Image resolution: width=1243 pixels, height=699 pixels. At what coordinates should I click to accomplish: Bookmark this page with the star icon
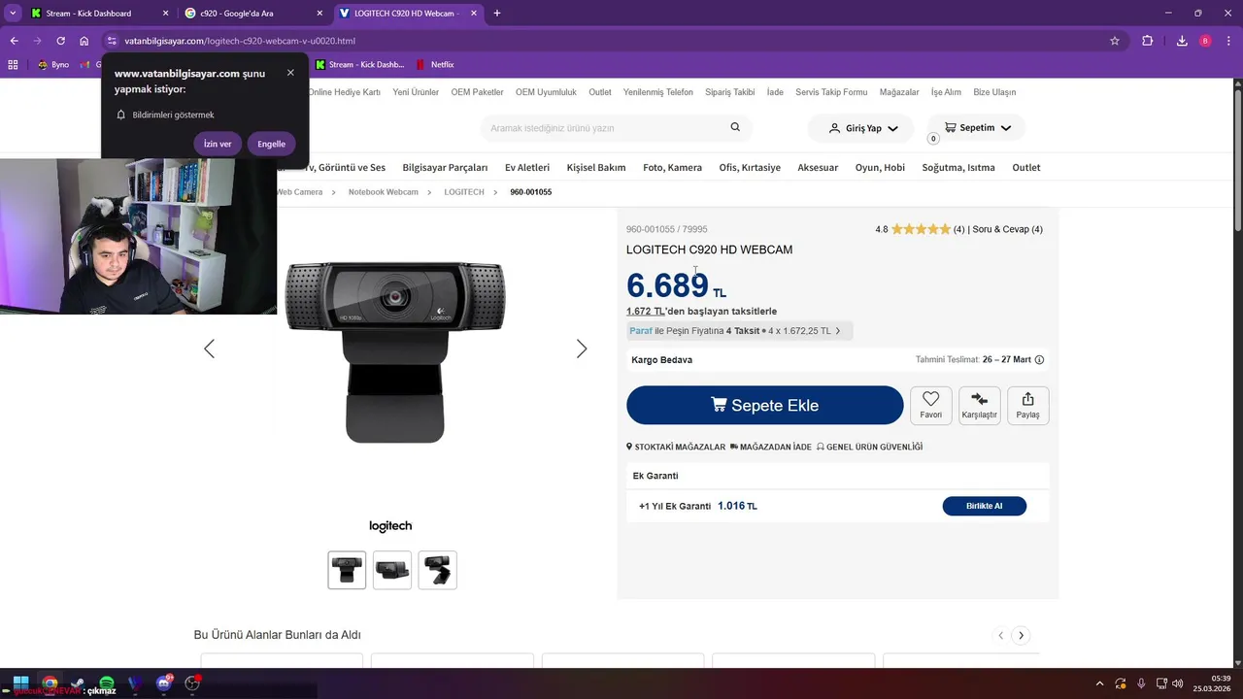point(1115,41)
